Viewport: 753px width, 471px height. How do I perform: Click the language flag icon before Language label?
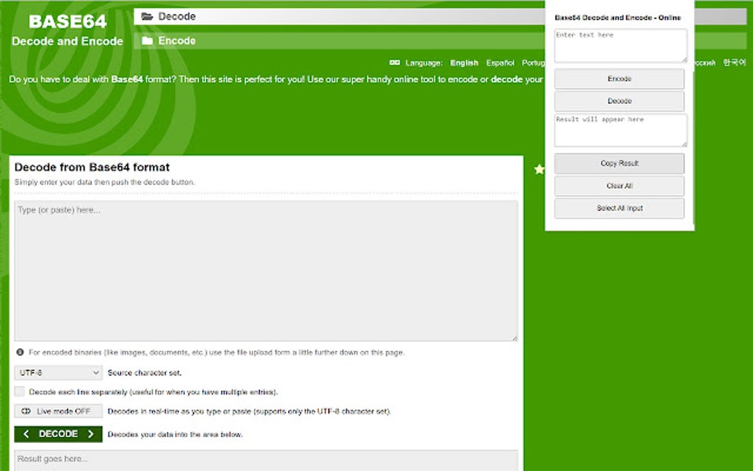[394, 62]
